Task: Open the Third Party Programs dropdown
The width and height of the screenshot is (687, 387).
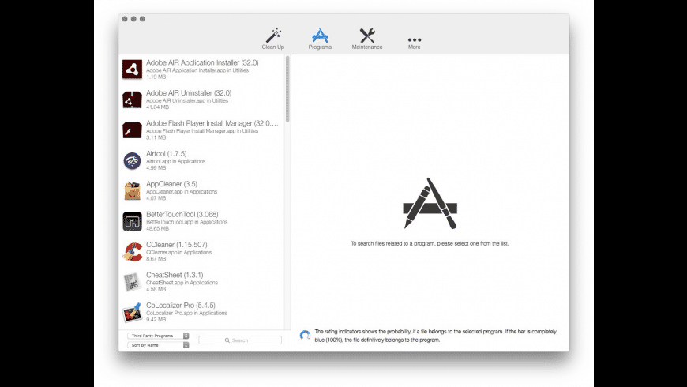Action: pyautogui.click(x=158, y=336)
